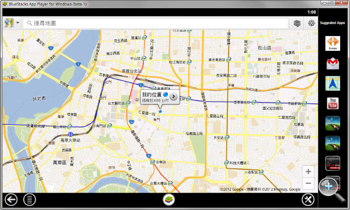The height and width of the screenshot is (210, 350).
Task: Tap the 我的位置 popup title
Action: pyautogui.click(x=152, y=95)
